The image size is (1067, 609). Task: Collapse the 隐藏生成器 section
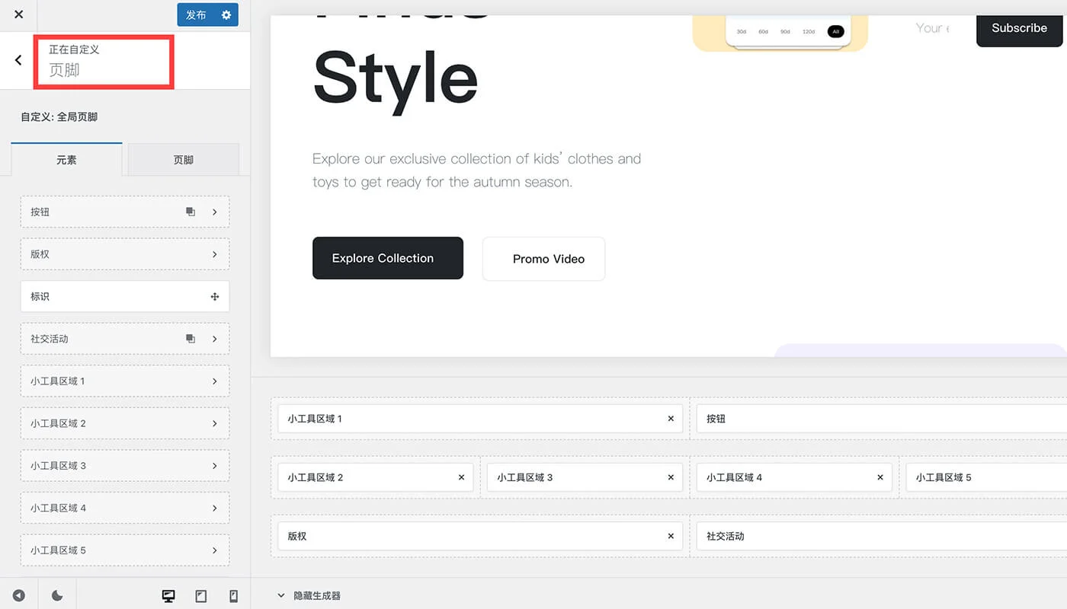(x=280, y=596)
